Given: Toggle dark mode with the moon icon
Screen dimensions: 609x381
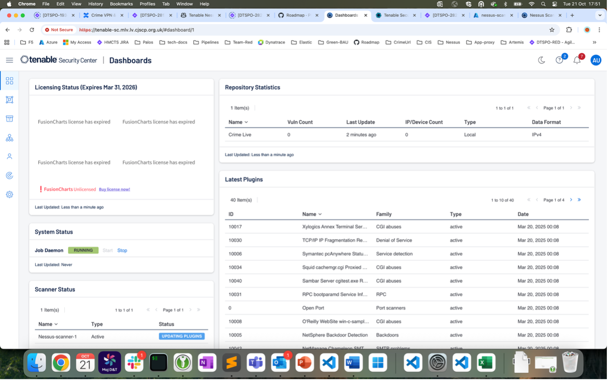Looking at the screenshot, I should (542, 60).
